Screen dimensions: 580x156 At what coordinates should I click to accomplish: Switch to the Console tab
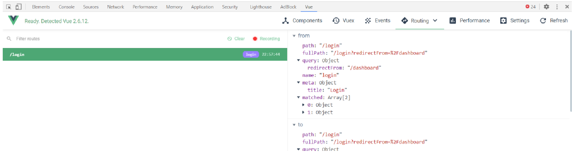(x=67, y=7)
